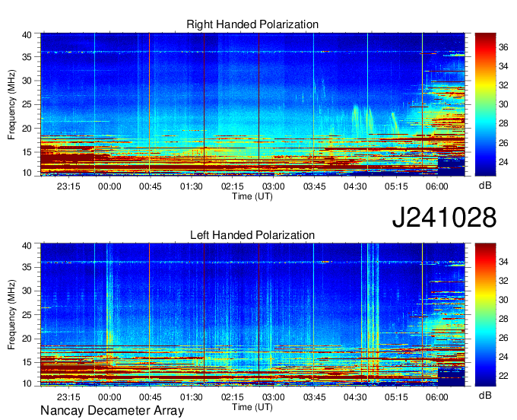Click the 25 MHz tick on Right Handed plot
The image size is (517, 420).
coord(27,105)
